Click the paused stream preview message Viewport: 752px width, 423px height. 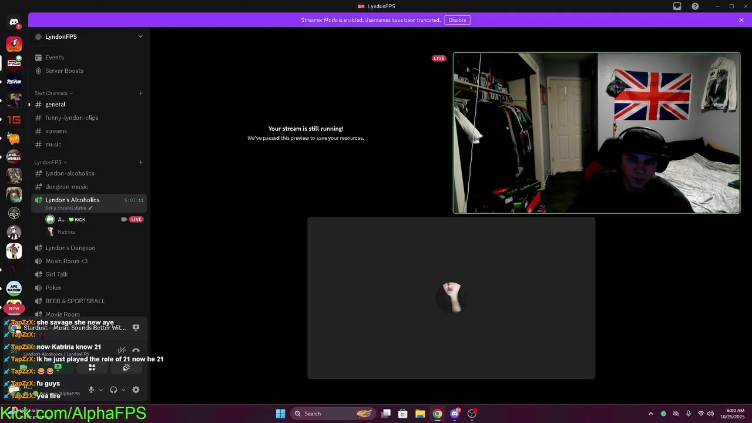pyautogui.click(x=305, y=133)
